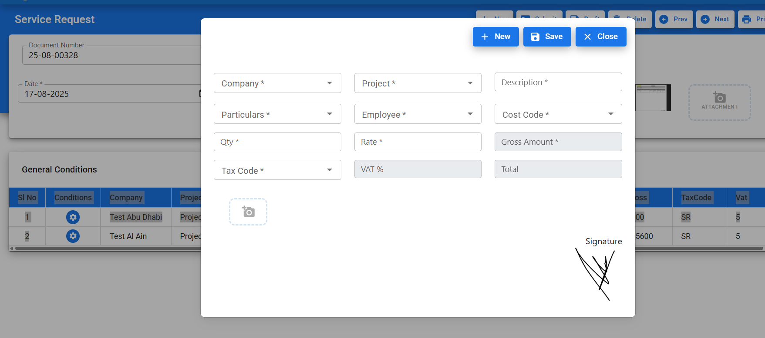Go to the Prev record
Image resolution: width=765 pixels, height=338 pixels.
tap(674, 19)
